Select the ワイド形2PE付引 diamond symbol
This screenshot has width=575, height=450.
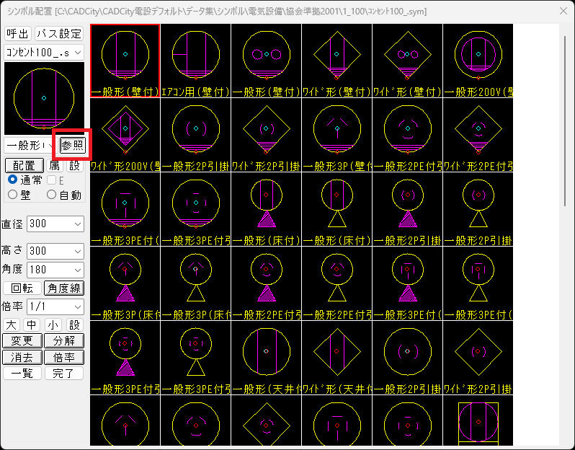tap(478, 135)
